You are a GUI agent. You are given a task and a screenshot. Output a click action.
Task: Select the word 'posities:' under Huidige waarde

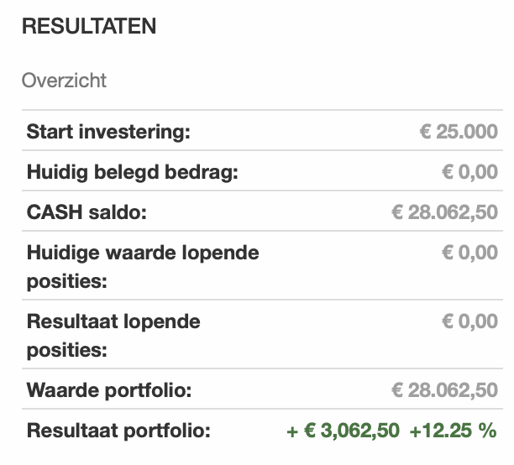click(67, 281)
